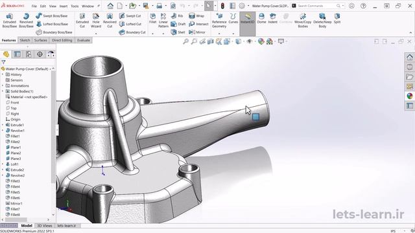Select the Indent feature
Image resolution: width=415 pixels, height=233 pixels.
click(x=272, y=19)
